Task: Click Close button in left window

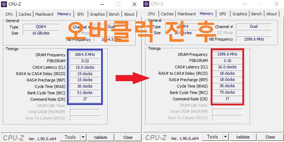Action: [128, 137]
